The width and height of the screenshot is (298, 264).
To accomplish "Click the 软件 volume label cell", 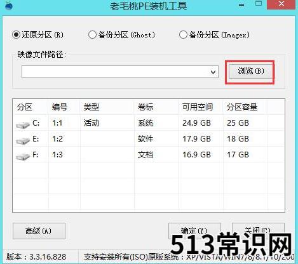I will (146, 139).
